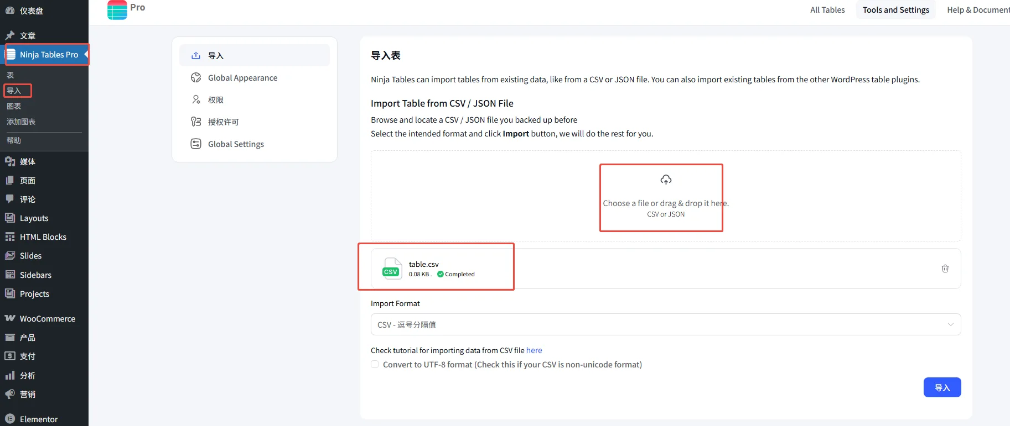Expand Import Format using the chevron arrow

[x=950, y=324]
